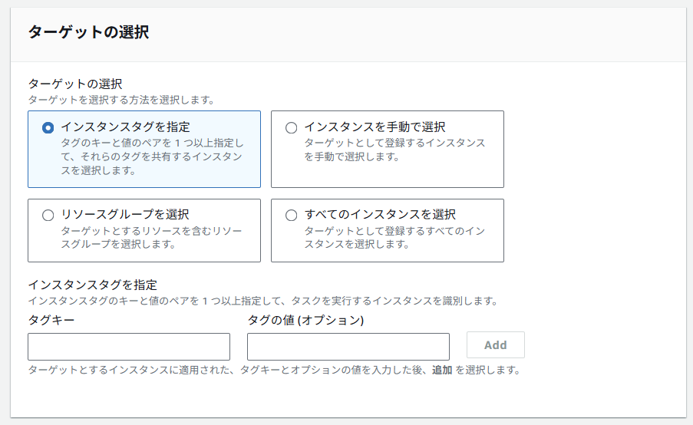The height and width of the screenshot is (425, 693).
Task: Click the ターゲットの選択 panel header title
Action: coord(88,32)
